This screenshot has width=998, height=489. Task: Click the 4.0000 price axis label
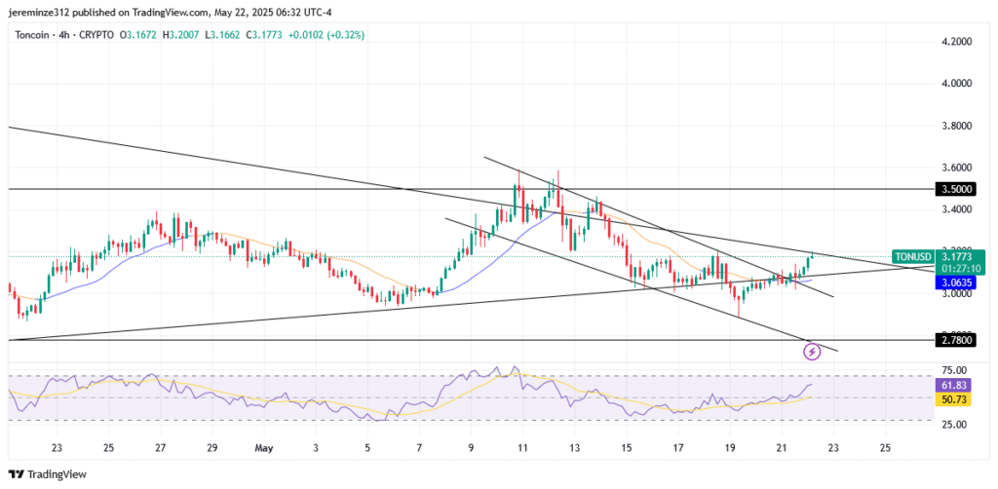957,84
